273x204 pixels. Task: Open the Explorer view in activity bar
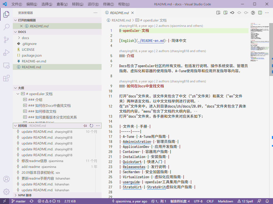(x=6, y=14)
